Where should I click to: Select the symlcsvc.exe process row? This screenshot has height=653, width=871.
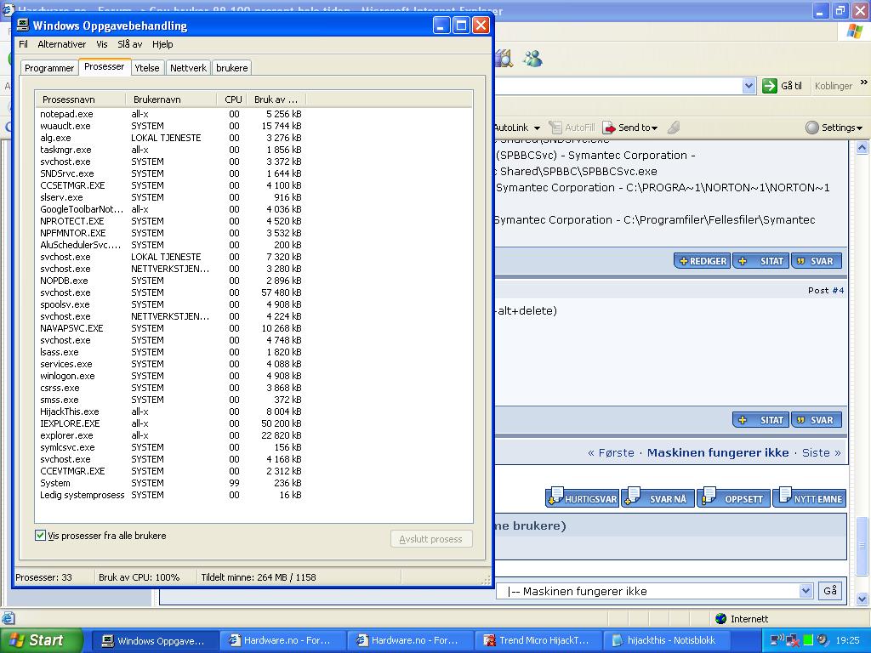click(170, 447)
